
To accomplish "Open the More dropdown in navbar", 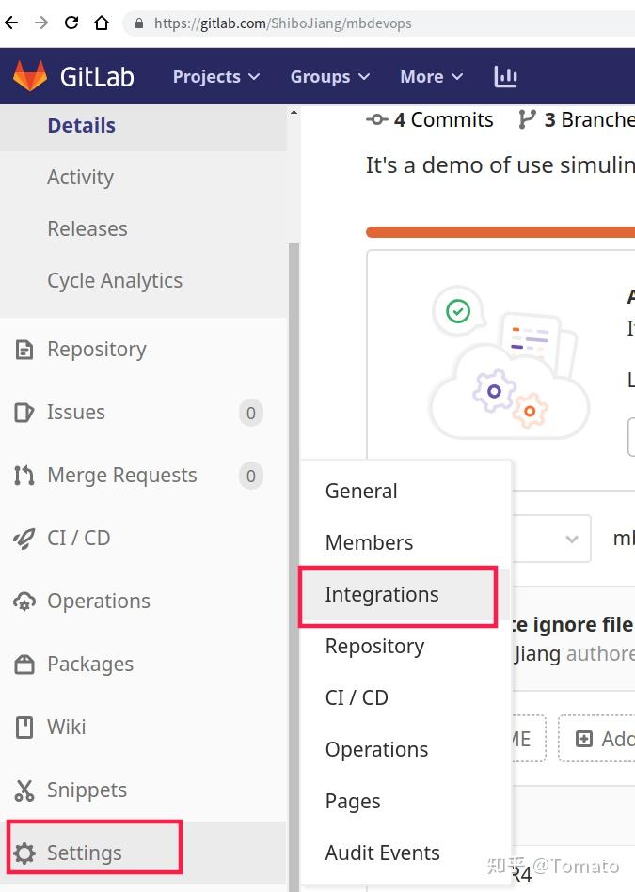I will point(432,77).
